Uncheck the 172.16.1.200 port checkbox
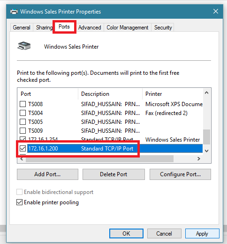The image size is (227, 244). point(23,148)
